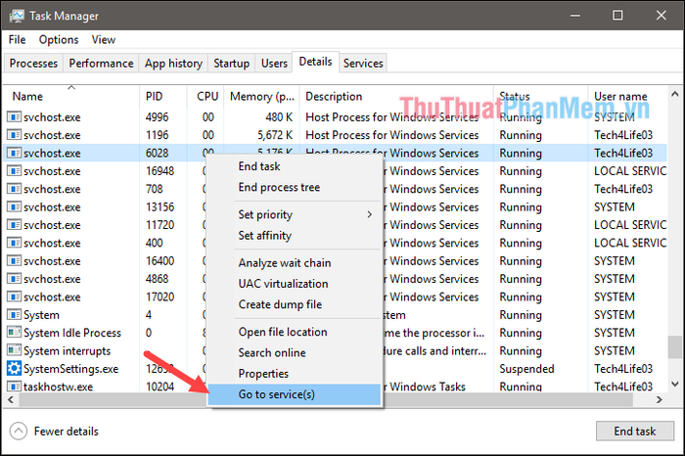Open the File menu
The height and width of the screenshot is (456, 685).
point(17,40)
